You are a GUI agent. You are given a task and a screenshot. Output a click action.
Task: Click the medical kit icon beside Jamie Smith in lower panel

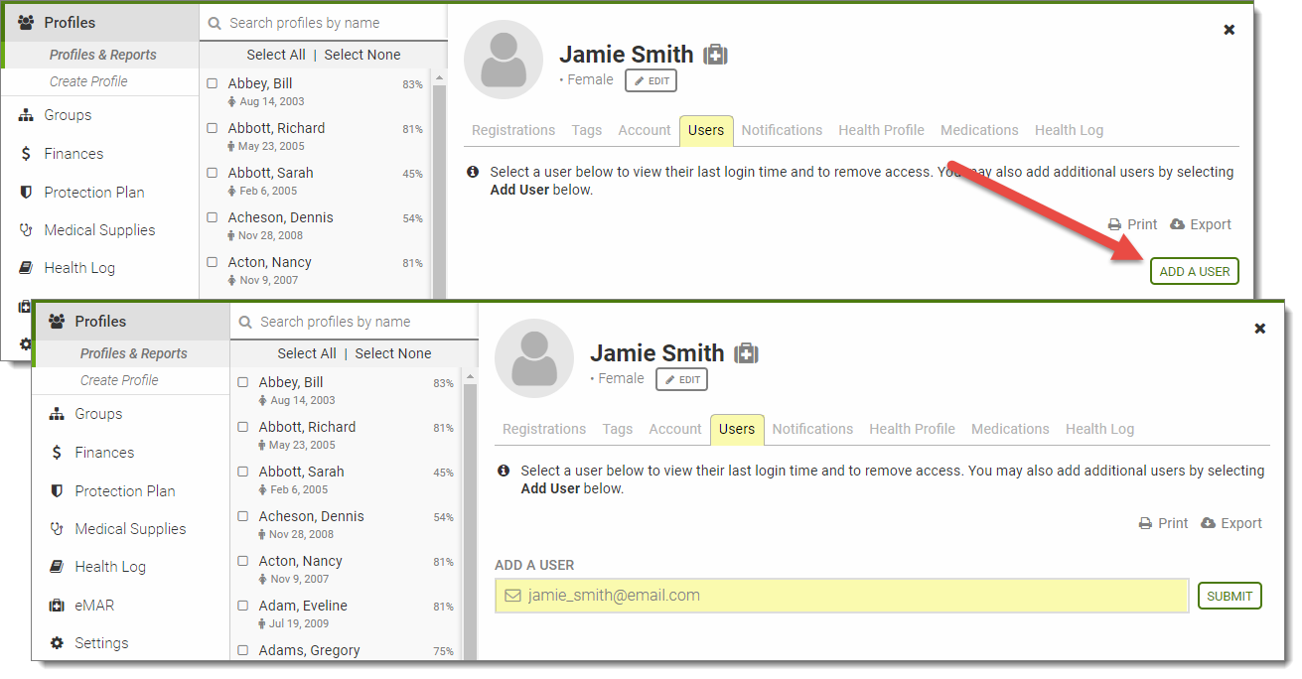pyautogui.click(x=746, y=353)
